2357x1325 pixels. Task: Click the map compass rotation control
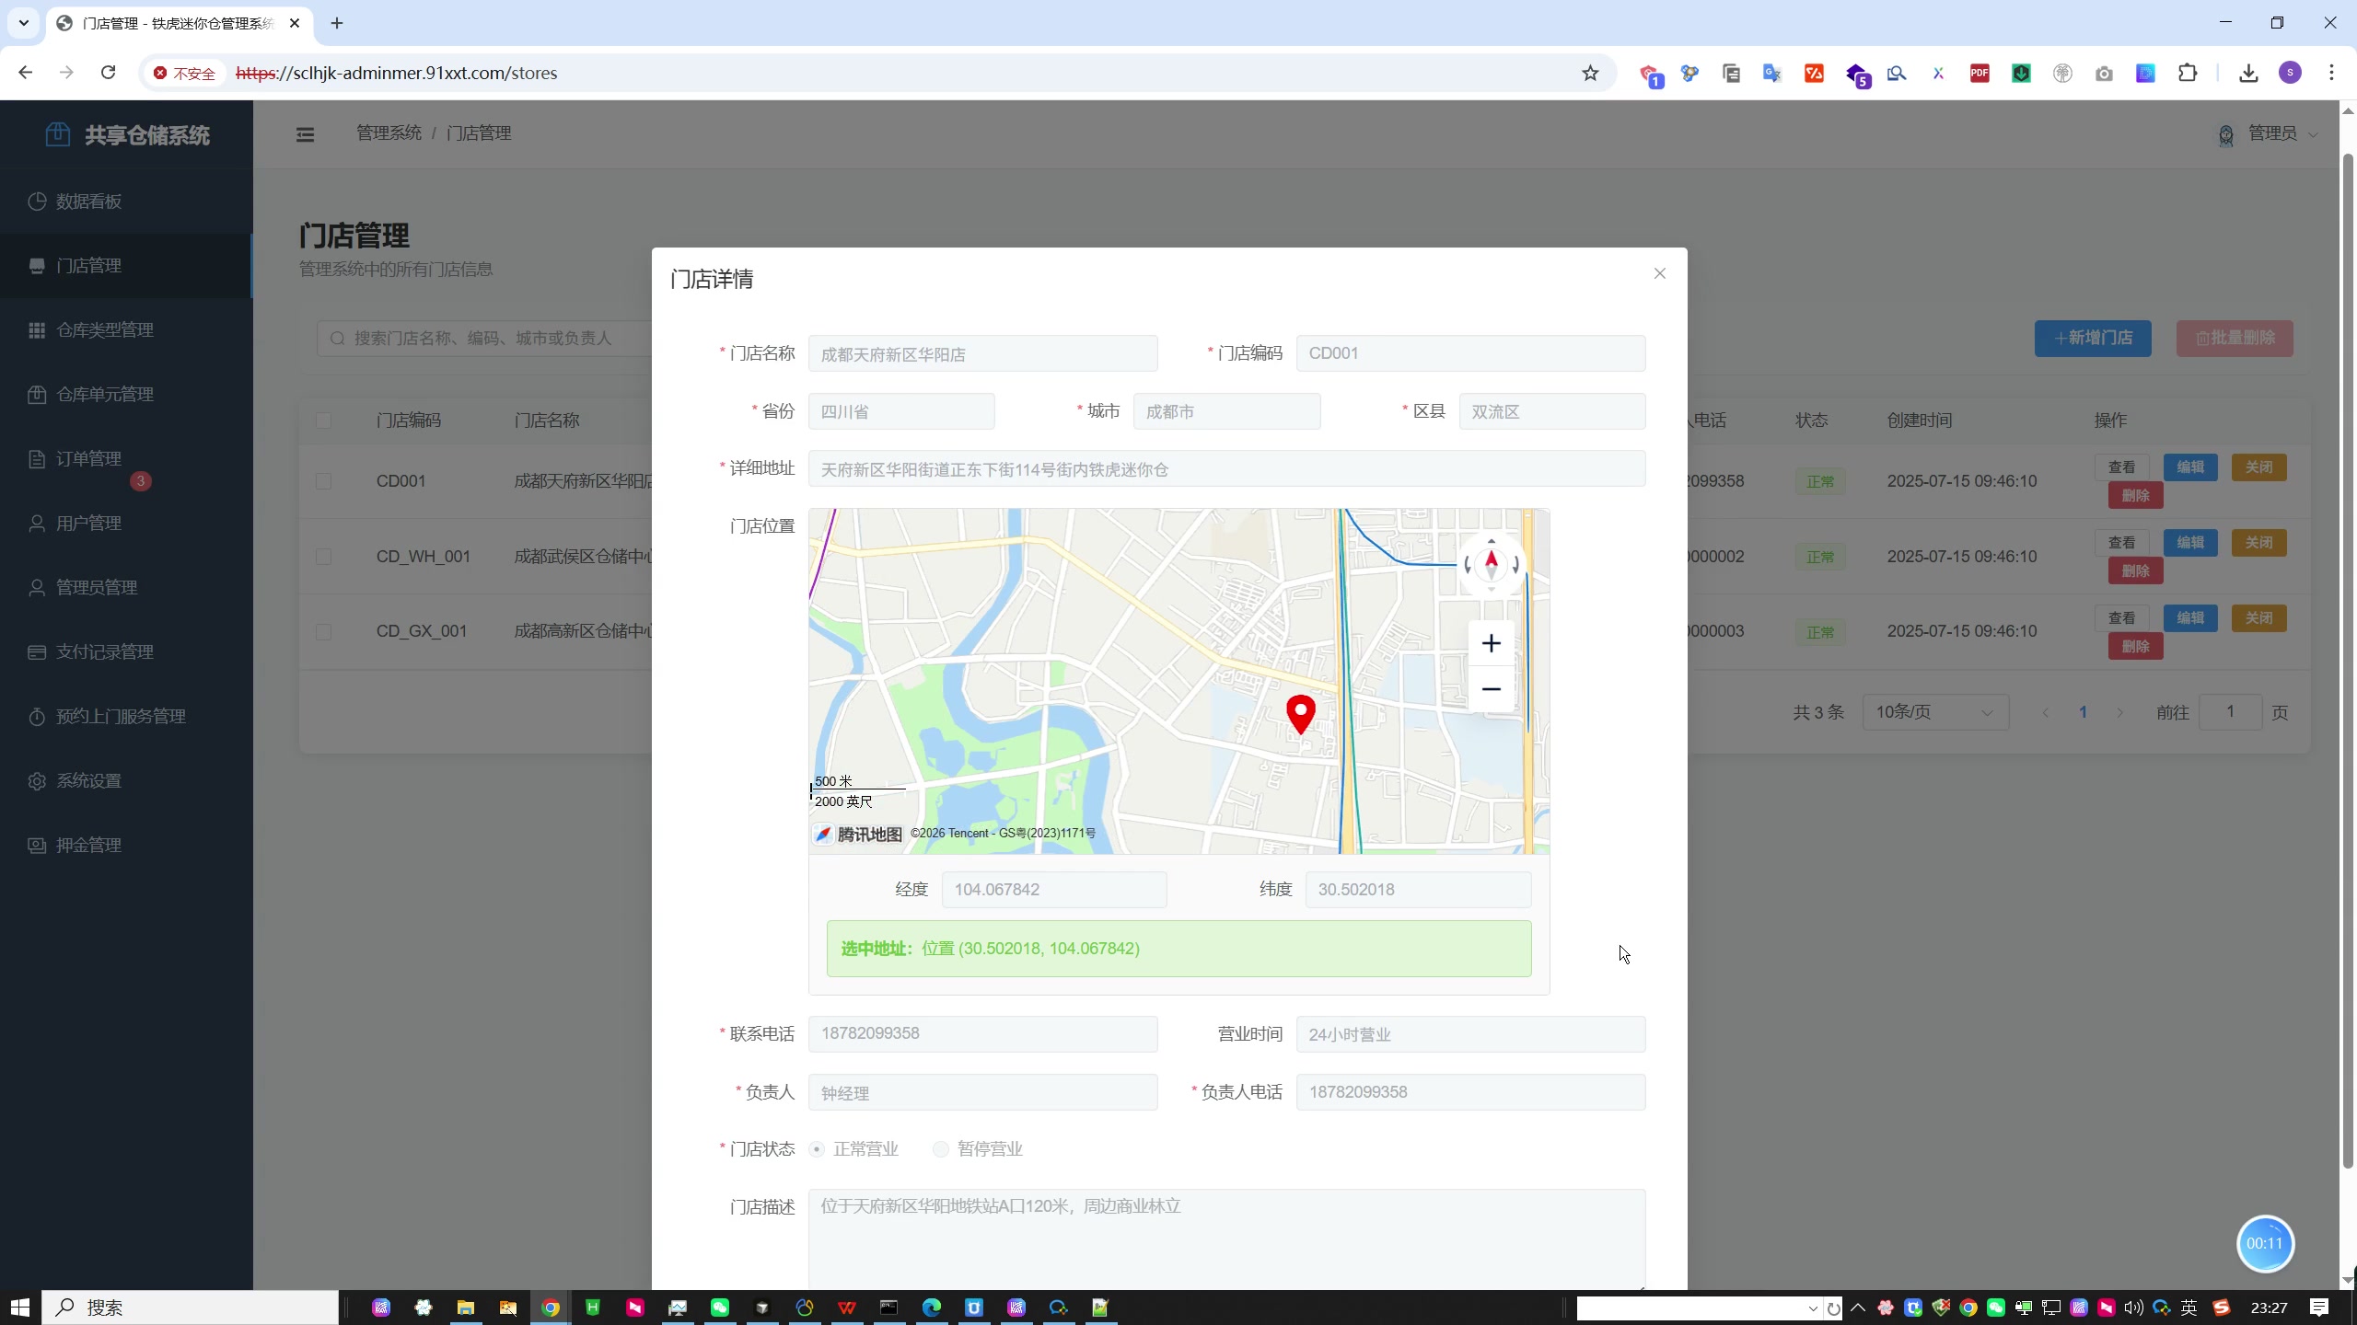point(1491,563)
